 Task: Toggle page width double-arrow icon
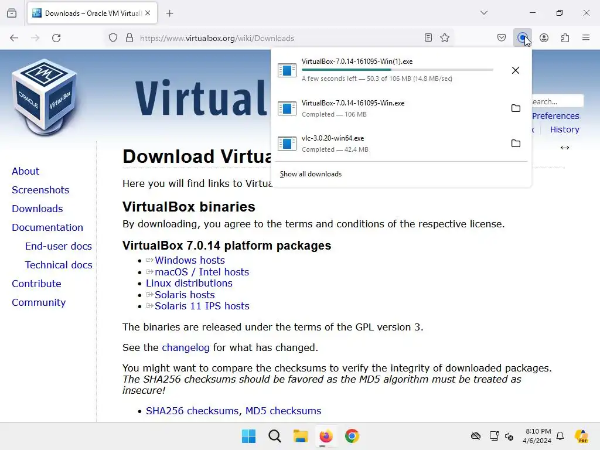point(565,148)
